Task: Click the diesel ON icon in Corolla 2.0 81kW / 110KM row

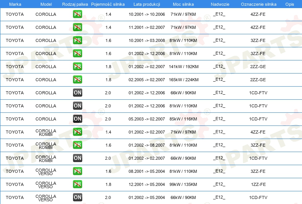Action: click(x=77, y=106)
